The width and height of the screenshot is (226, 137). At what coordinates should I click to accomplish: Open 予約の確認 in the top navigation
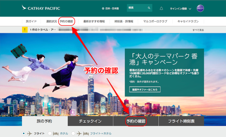66,21
